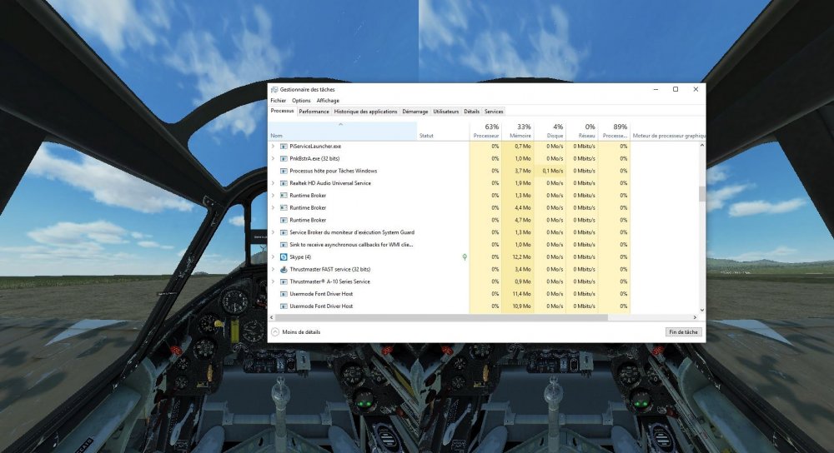Image resolution: width=834 pixels, height=453 pixels.
Task: Click the horizontal scrollbar left arrow
Action: point(272,317)
